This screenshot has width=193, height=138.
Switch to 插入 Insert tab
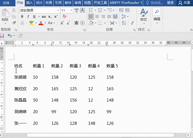pos(30,3)
